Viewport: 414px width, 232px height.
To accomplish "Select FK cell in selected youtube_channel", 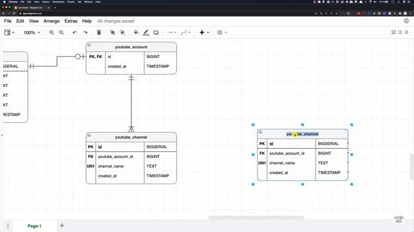I will tap(262, 153).
